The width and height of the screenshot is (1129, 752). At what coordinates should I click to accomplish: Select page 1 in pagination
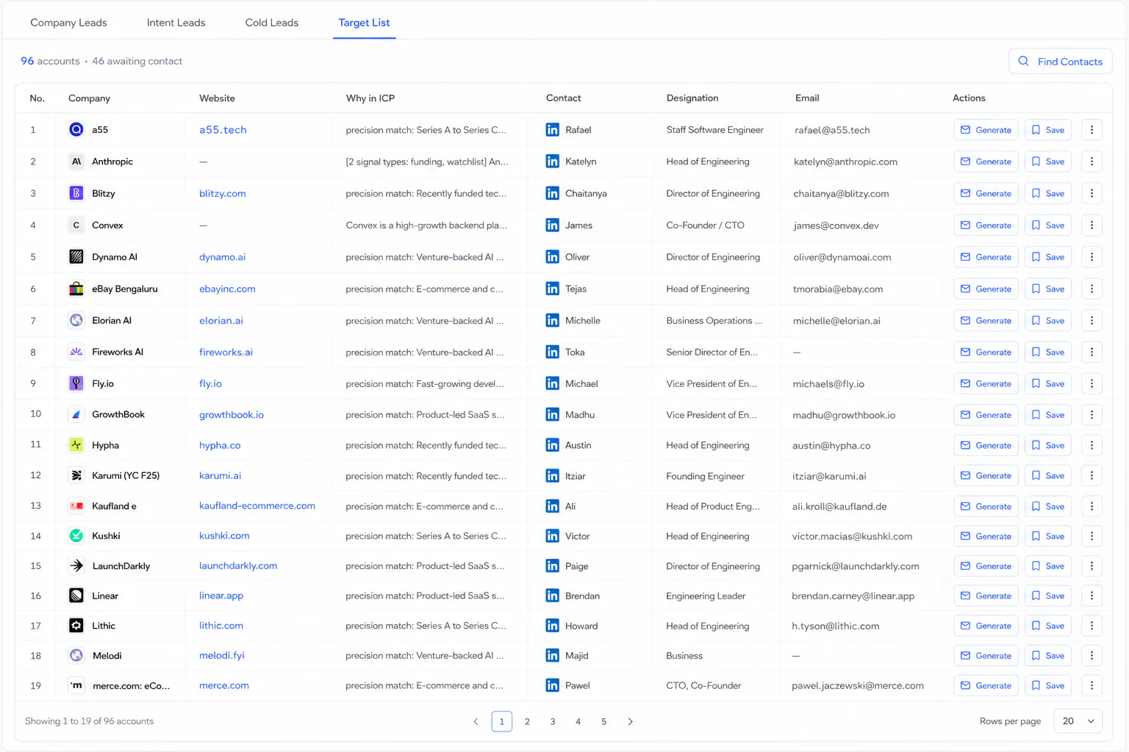coord(501,721)
